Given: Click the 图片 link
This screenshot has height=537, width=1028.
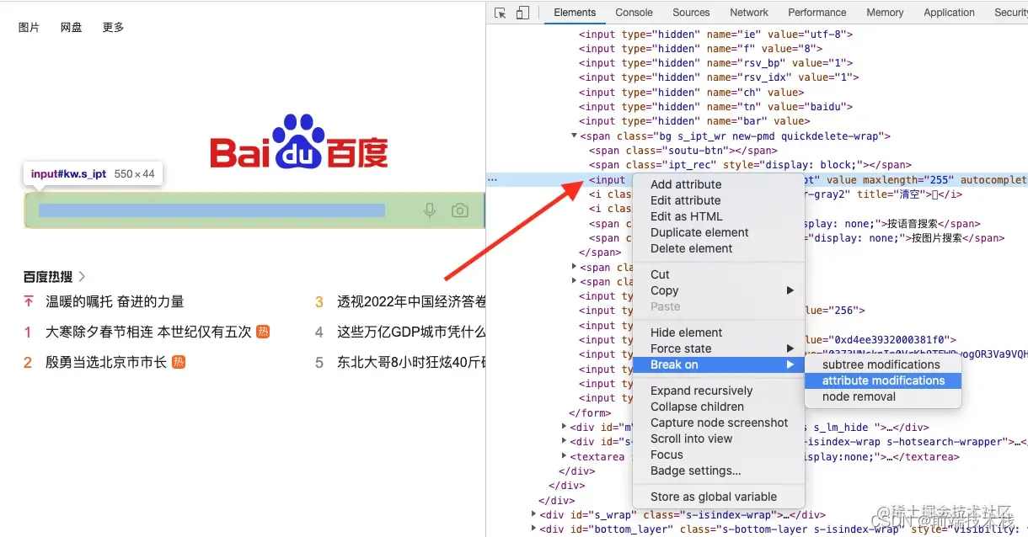Looking at the screenshot, I should pyautogui.click(x=29, y=27).
